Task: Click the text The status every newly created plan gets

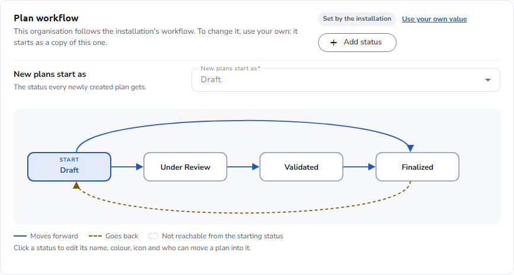Action: tap(80, 87)
